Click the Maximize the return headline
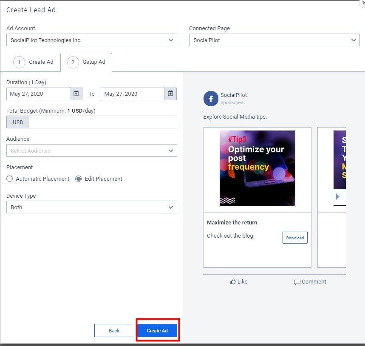The width and height of the screenshot is (365, 346). [x=232, y=223]
